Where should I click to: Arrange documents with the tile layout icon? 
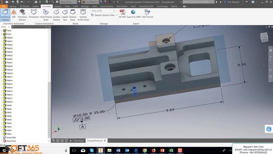58,141
